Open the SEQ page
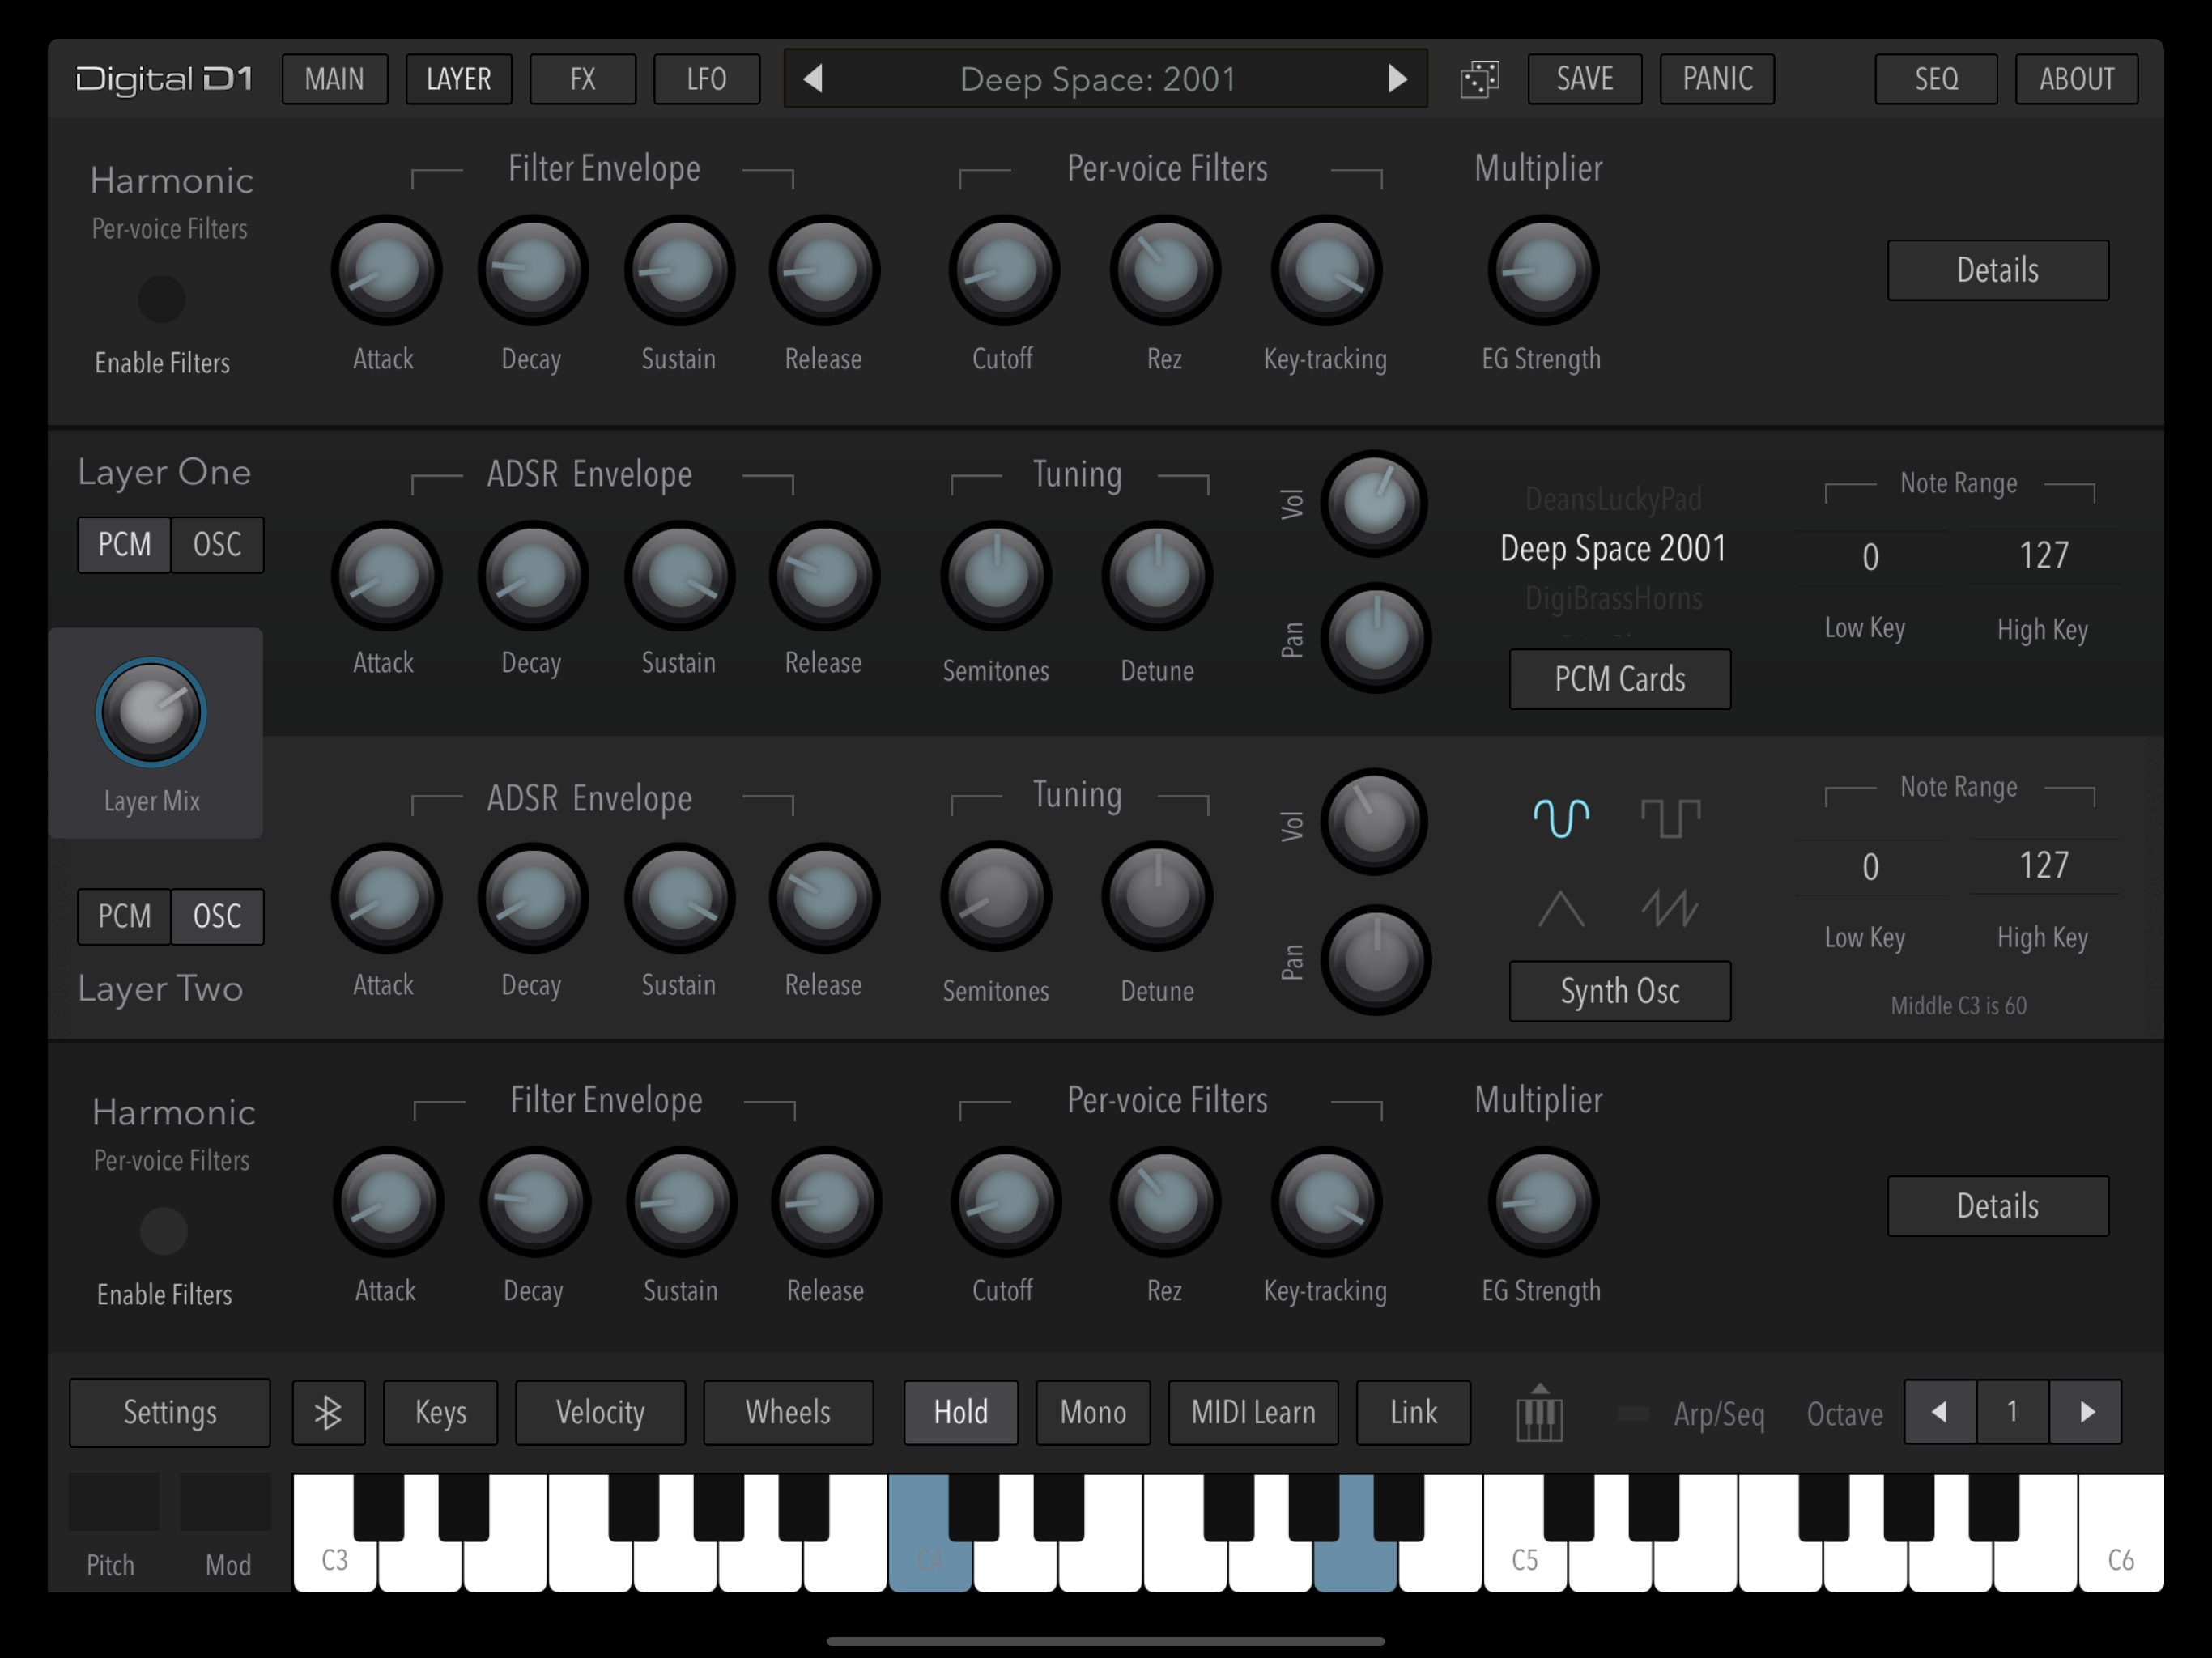Viewport: 2212px width, 1658px height. pyautogui.click(x=1936, y=79)
